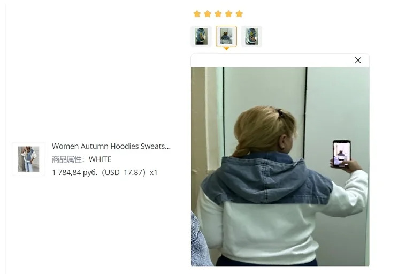This screenshot has height=274, width=398.
Task: Select the fifth rating star
Action: tap(239, 14)
